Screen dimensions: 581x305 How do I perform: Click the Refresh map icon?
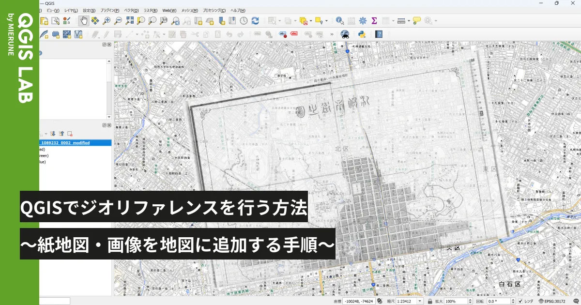(255, 21)
